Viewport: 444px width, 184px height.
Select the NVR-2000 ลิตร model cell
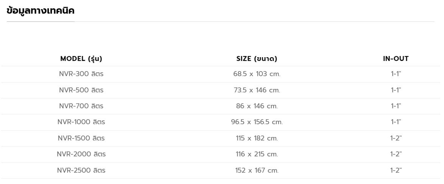[81, 154]
